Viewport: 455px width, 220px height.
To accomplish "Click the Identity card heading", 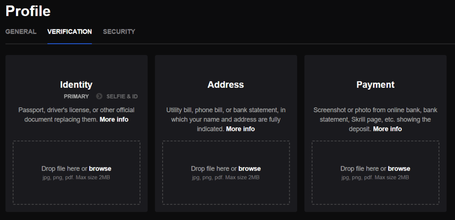I will (76, 85).
